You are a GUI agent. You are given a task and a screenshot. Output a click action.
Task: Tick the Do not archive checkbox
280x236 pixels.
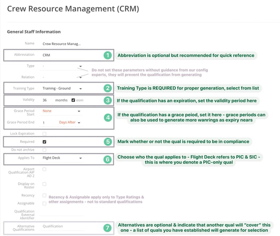click(x=44, y=150)
